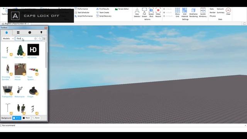Image resolution: width=247 pixels, height=139 pixels.
Task: Click the viewport maximize icon at tab bar
Action: pos(244,24)
